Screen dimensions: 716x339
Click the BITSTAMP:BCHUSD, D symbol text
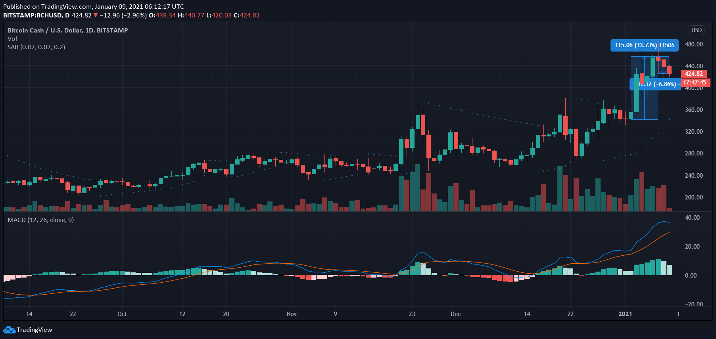pos(36,15)
